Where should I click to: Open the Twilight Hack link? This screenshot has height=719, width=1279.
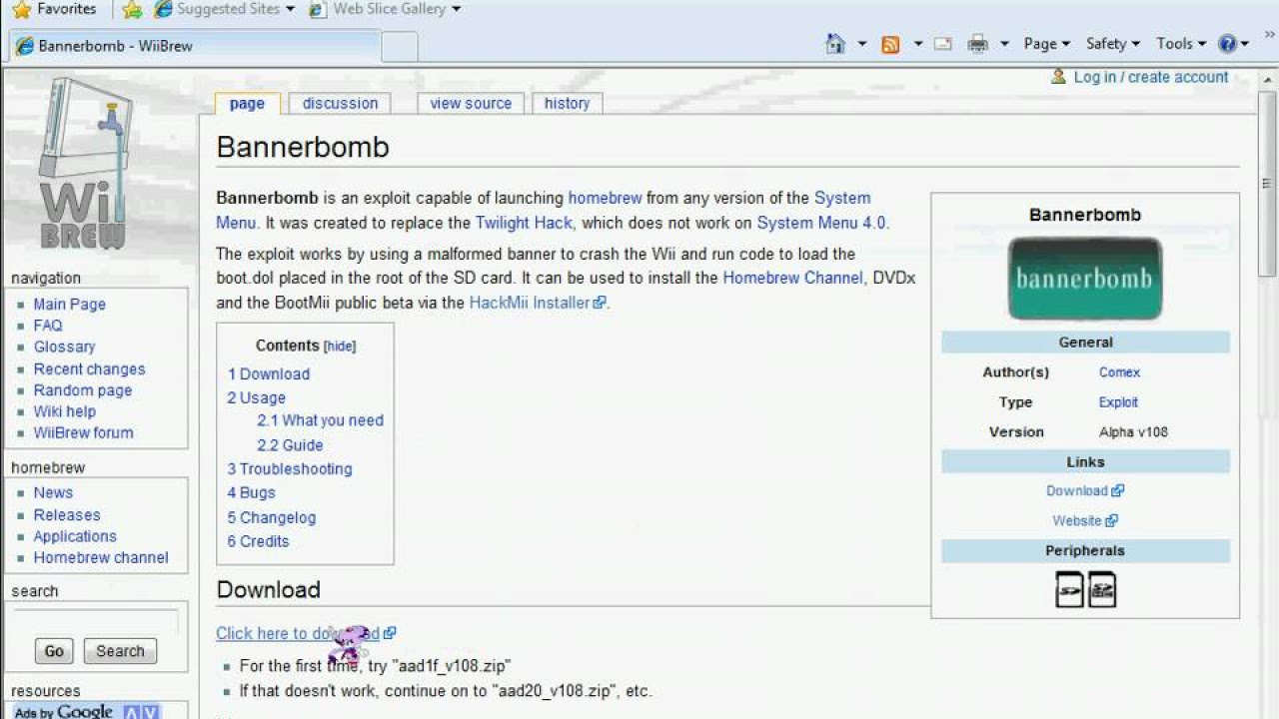click(x=524, y=223)
